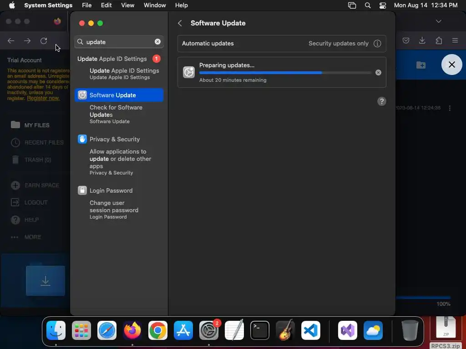Open Spotlight search in menu bar
The width and height of the screenshot is (466, 349).
tap(368, 5)
